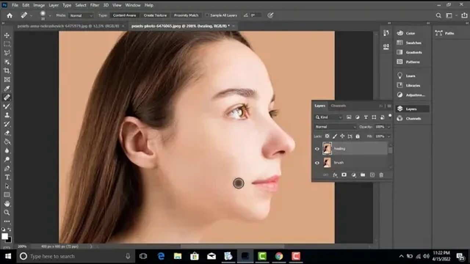This screenshot has width=470, height=264.
Task: Select the Zoom tool
Action: point(7,212)
